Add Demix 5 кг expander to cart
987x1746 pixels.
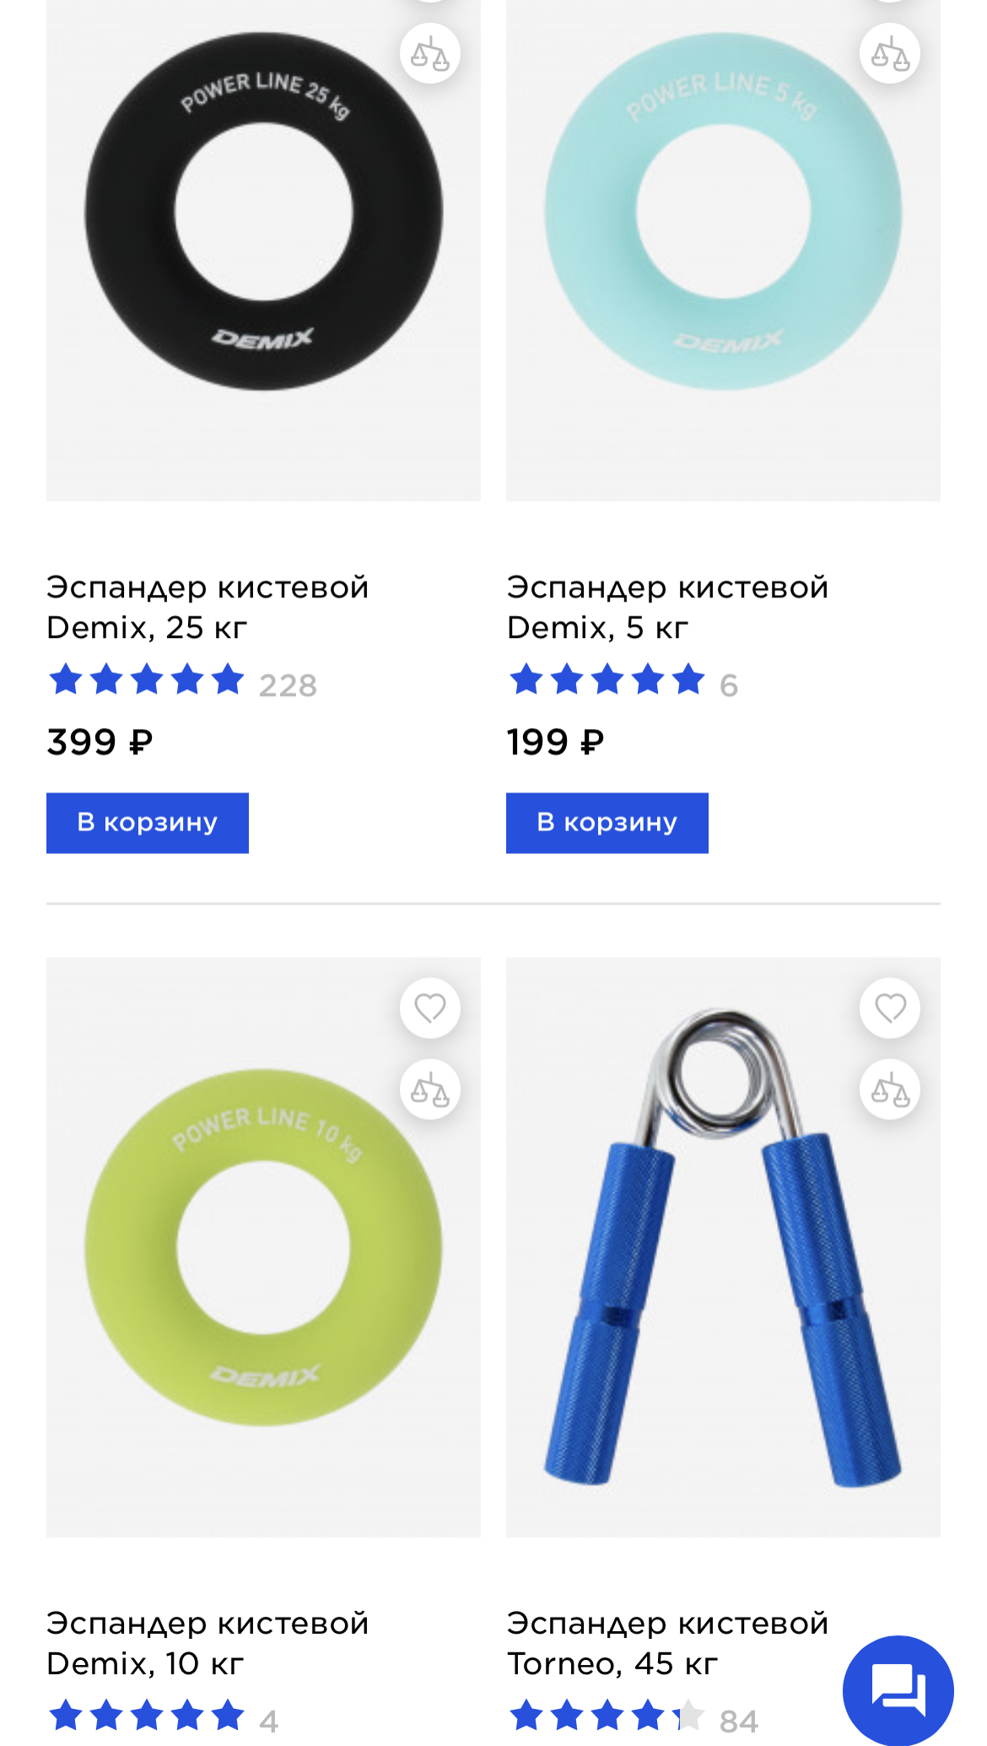coord(607,823)
